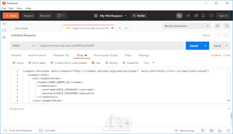Click line with WORK_ORDER_ID in body editor
233x134 pixels.
pyautogui.click(x=60, y=82)
